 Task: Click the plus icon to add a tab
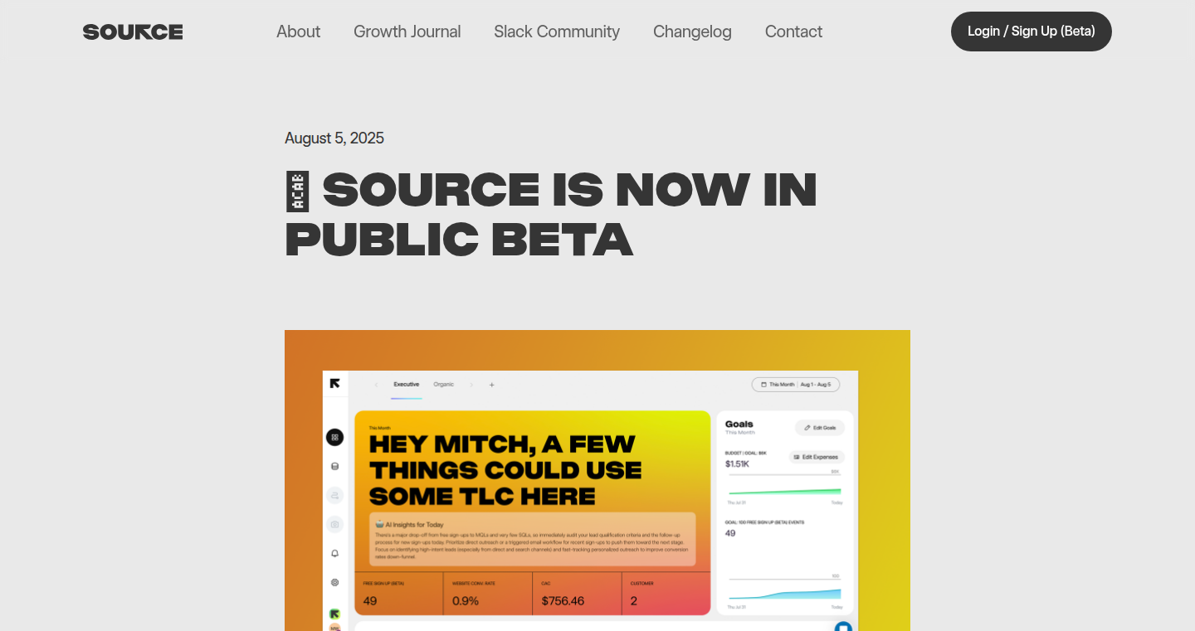491,385
